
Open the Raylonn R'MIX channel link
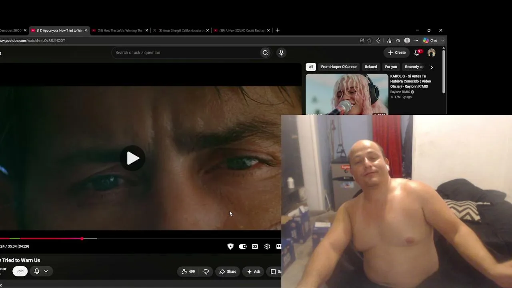pos(400,92)
